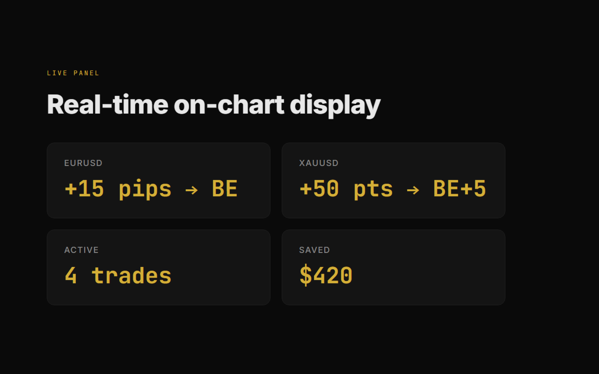Click the SAVED card label
Viewport: 599px width, 374px height.
(314, 250)
